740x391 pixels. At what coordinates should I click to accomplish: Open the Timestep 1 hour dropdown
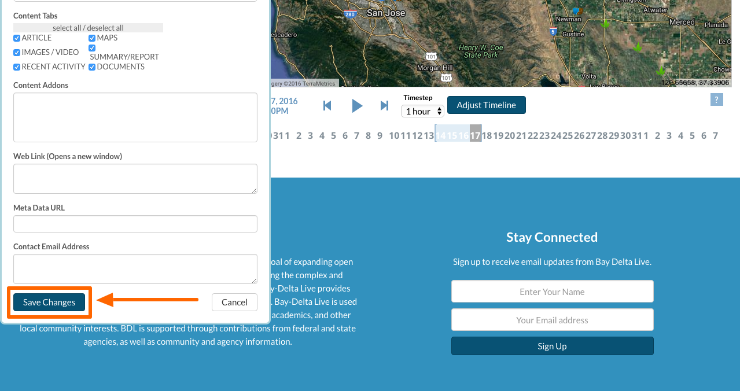[x=422, y=111]
